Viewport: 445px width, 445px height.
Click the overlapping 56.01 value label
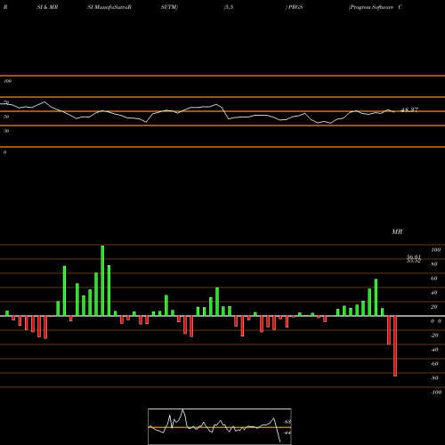(414, 257)
